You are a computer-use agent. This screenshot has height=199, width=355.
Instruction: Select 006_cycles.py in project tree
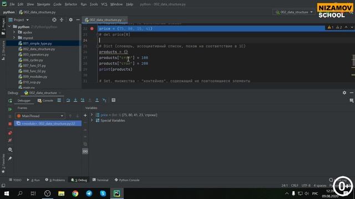point(33,60)
